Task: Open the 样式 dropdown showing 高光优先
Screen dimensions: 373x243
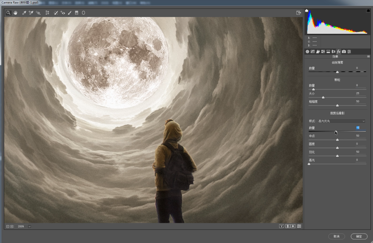Action: point(341,121)
